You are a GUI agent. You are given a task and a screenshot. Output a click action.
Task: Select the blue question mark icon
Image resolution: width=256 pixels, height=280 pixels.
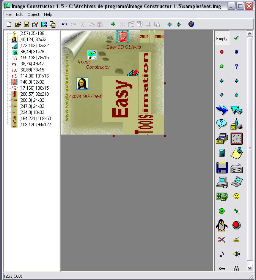(x=236, y=66)
